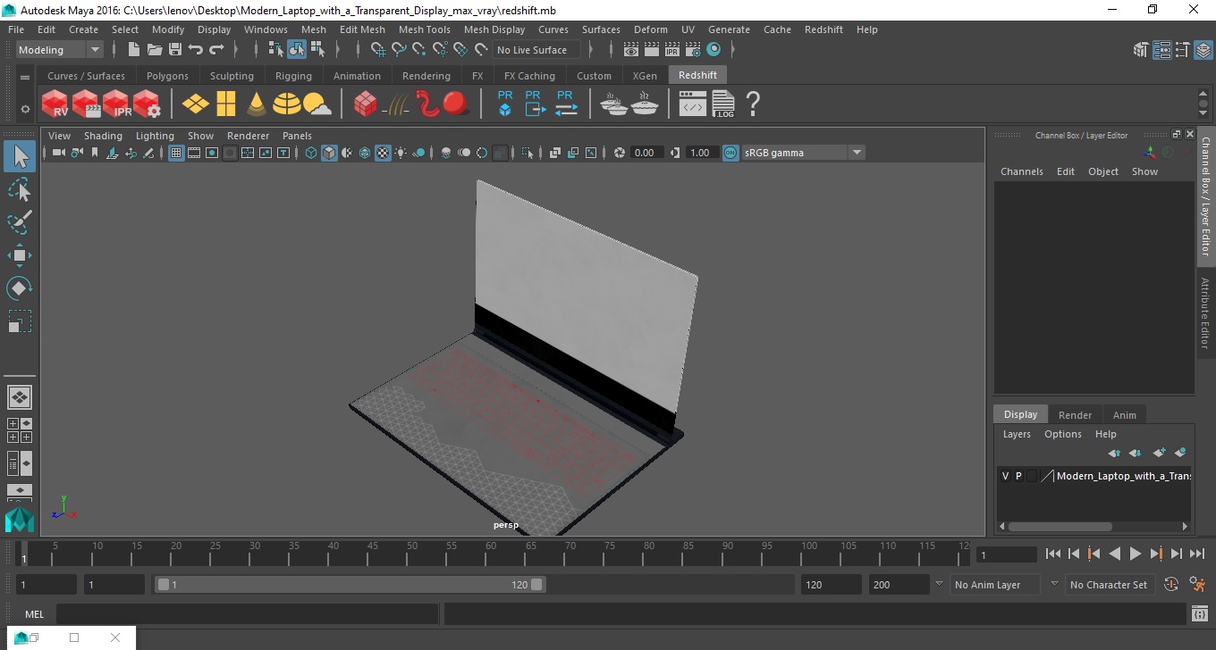Image resolution: width=1216 pixels, height=650 pixels.
Task: Click the PR proxy export icon
Action: point(535,104)
